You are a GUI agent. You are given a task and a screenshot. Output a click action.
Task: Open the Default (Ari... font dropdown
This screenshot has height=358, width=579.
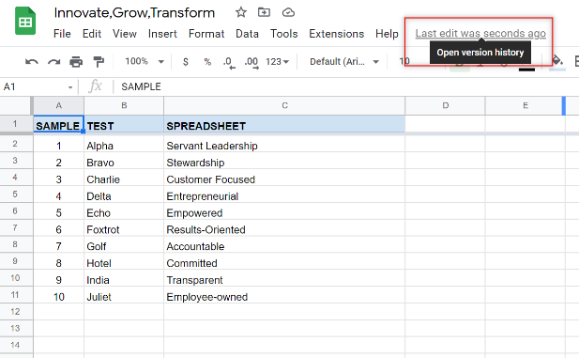point(344,62)
